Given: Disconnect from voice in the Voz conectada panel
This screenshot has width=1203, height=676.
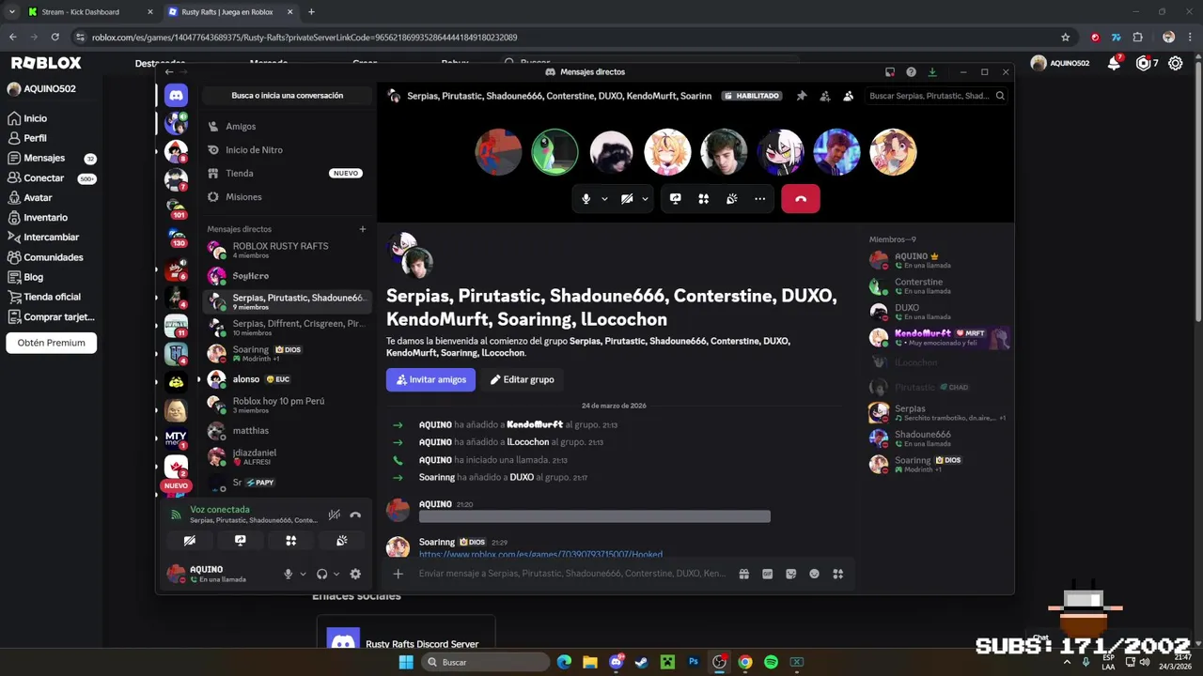Looking at the screenshot, I should [355, 515].
